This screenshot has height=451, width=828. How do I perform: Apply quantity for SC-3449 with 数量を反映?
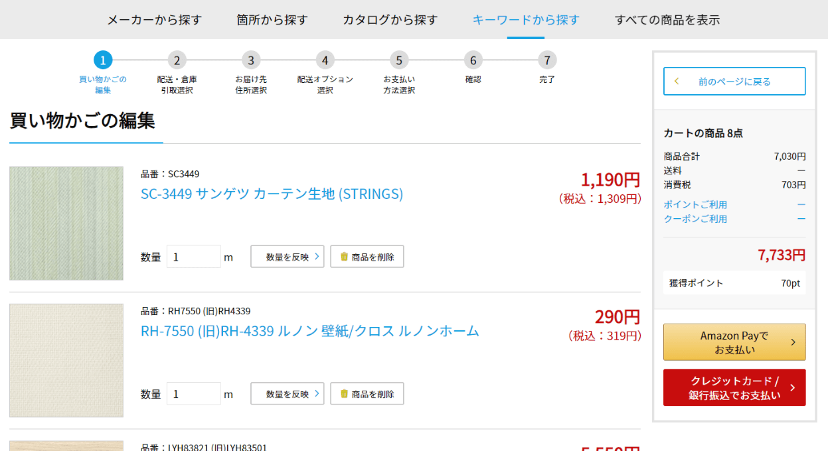click(x=287, y=257)
